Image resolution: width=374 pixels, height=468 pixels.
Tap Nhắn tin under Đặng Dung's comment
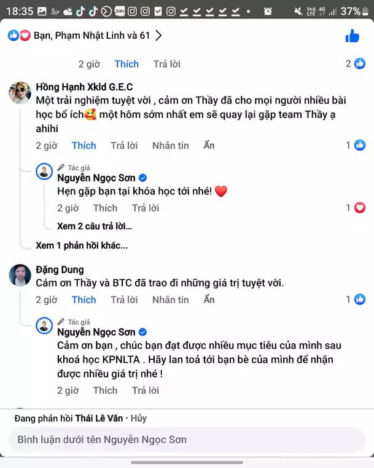pyautogui.click(x=171, y=299)
